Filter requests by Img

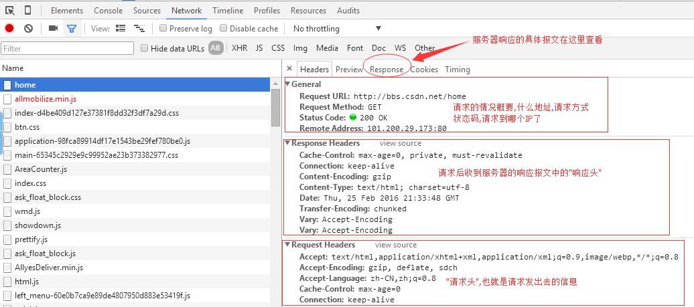pos(300,47)
